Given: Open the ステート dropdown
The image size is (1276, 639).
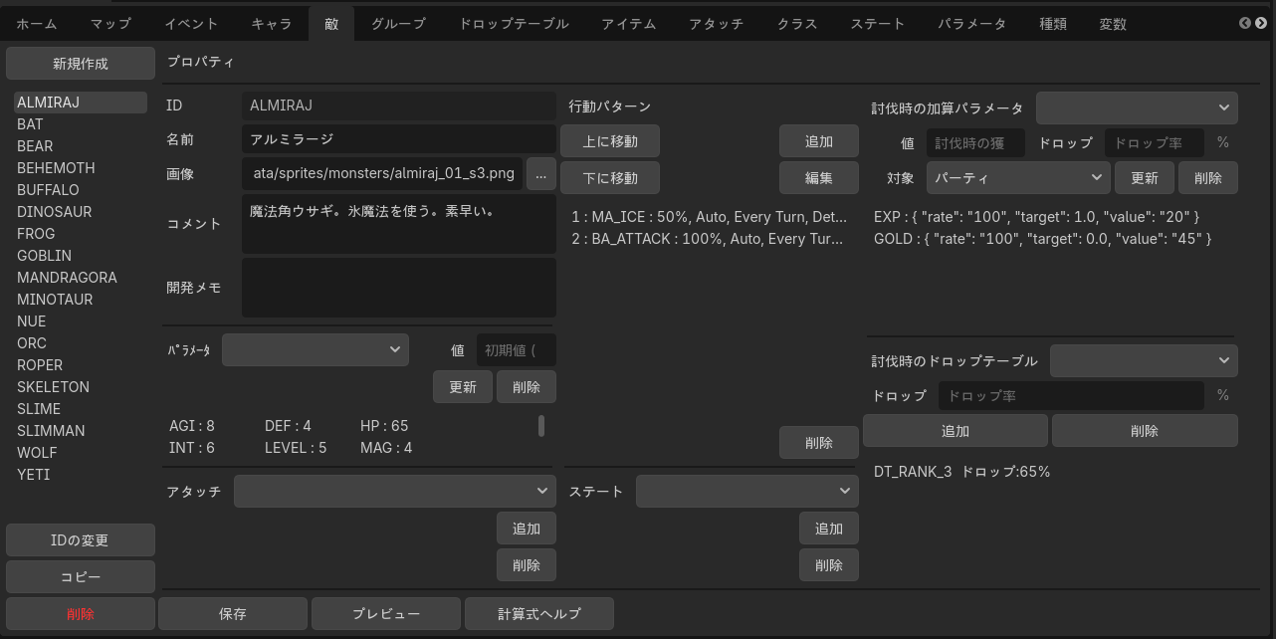Looking at the screenshot, I should click(x=746, y=491).
